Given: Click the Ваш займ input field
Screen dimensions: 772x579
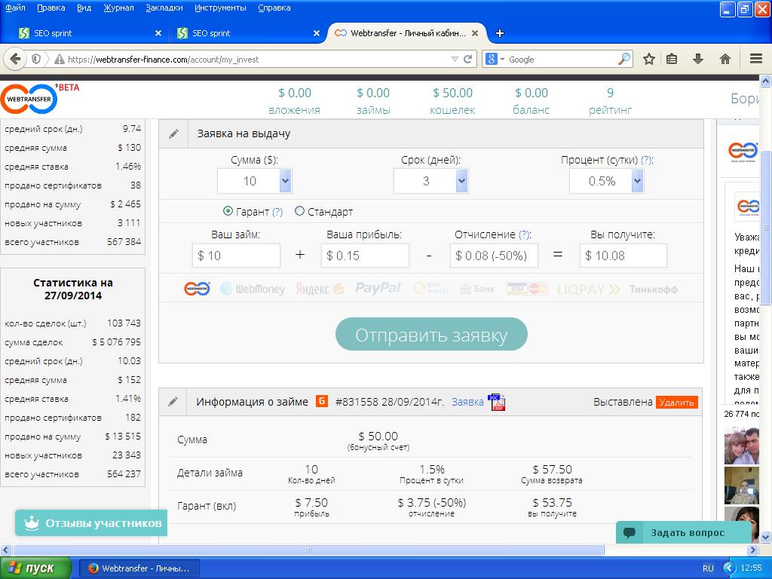Looking at the screenshot, I should 236,256.
